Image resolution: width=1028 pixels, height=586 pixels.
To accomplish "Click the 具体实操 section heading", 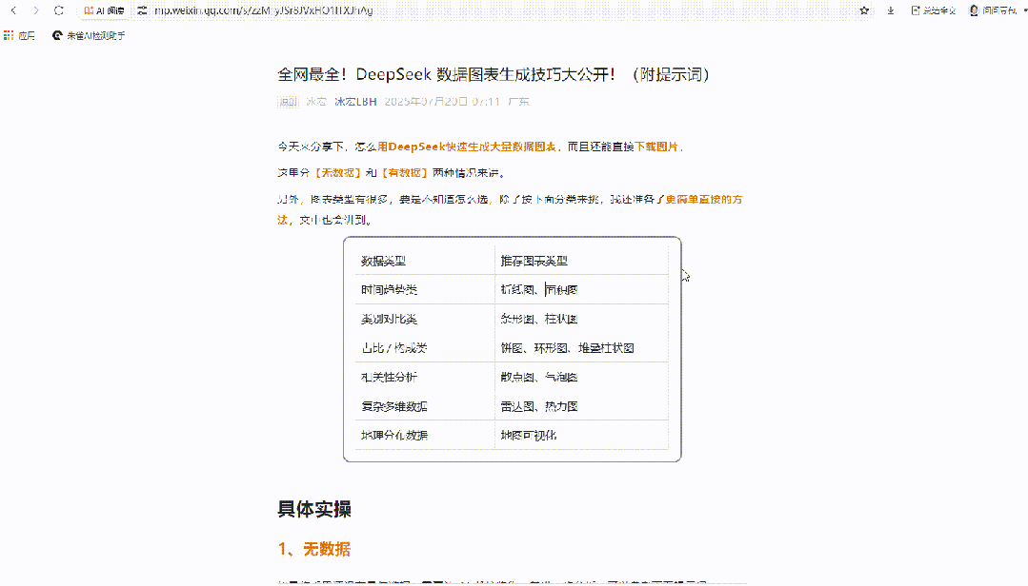I will pos(314,509).
